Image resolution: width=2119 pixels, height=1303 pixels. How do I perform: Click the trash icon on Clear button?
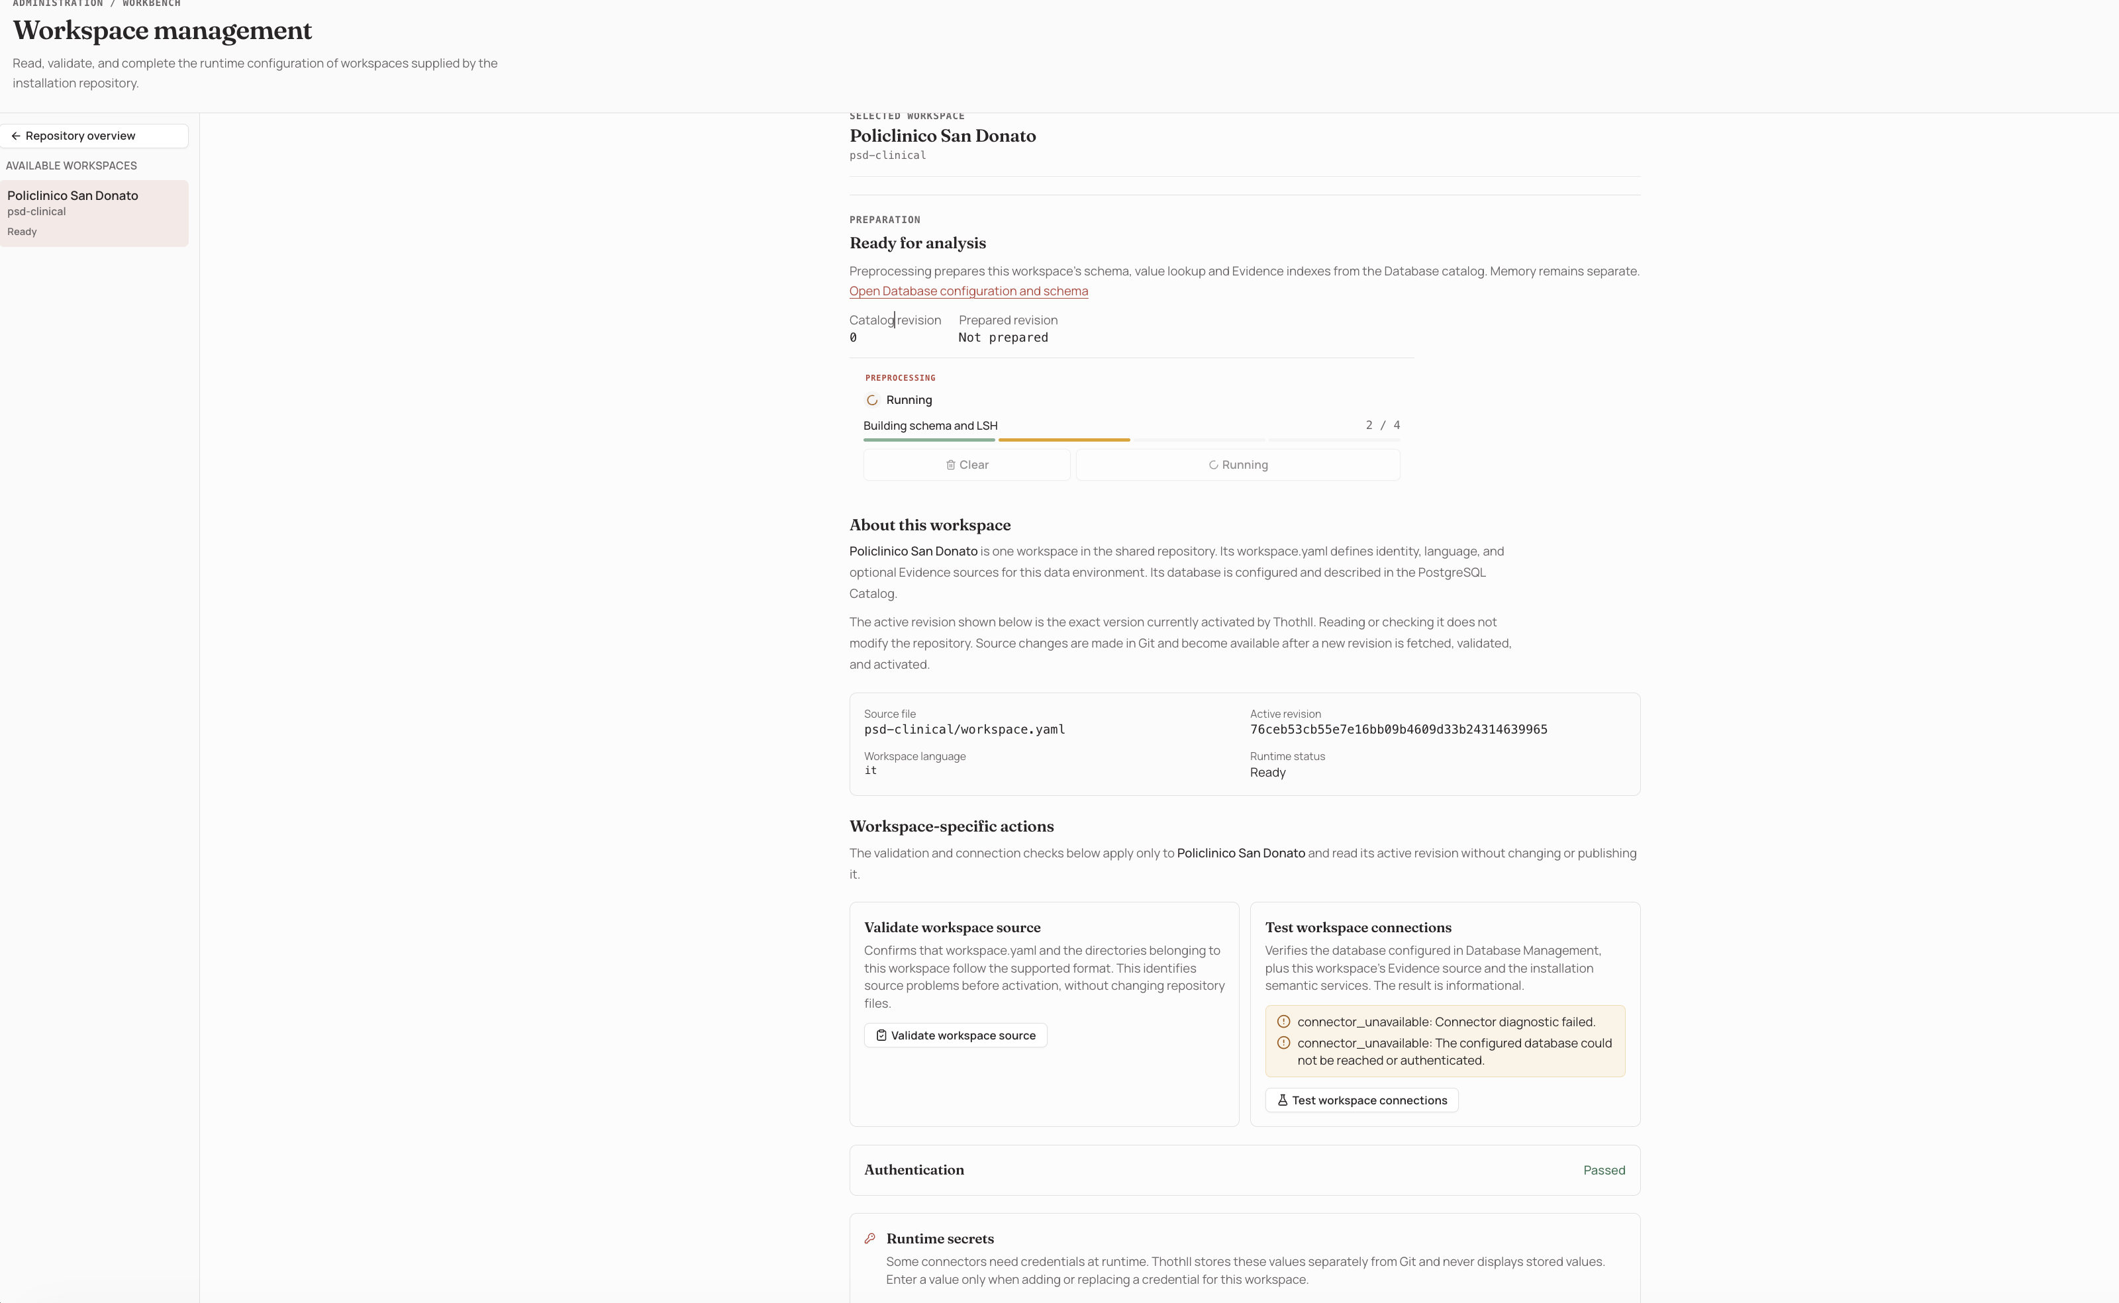pyautogui.click(x=950, y=465)
